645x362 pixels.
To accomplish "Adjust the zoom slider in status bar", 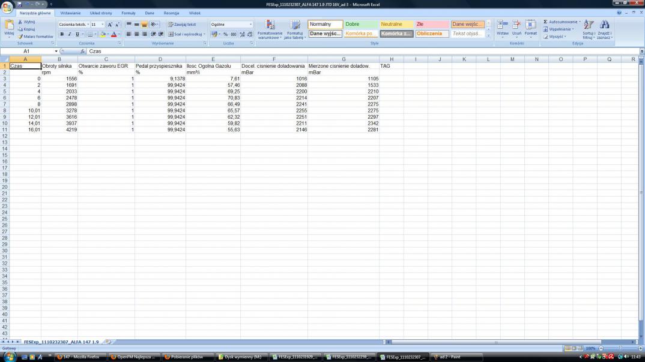I will (621, 348).
